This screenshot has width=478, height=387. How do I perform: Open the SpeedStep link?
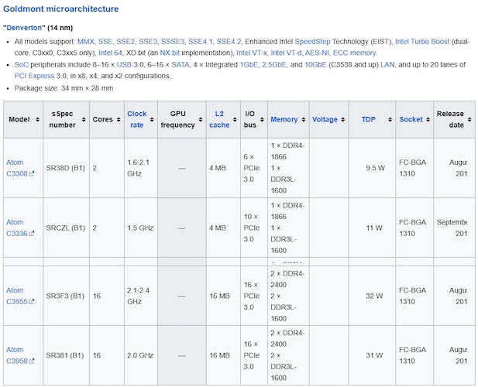pos(312,42)
